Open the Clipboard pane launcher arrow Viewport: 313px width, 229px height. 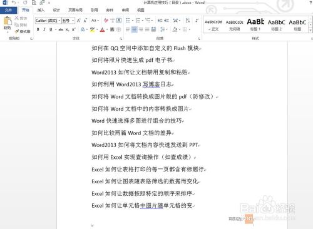click(31, 39)
